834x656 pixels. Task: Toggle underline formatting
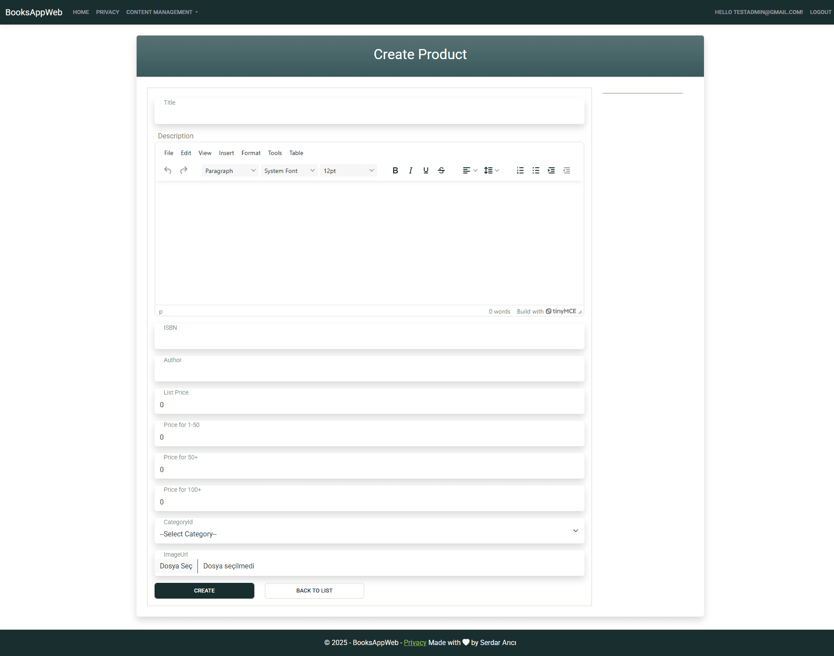[x=426, y=170]
